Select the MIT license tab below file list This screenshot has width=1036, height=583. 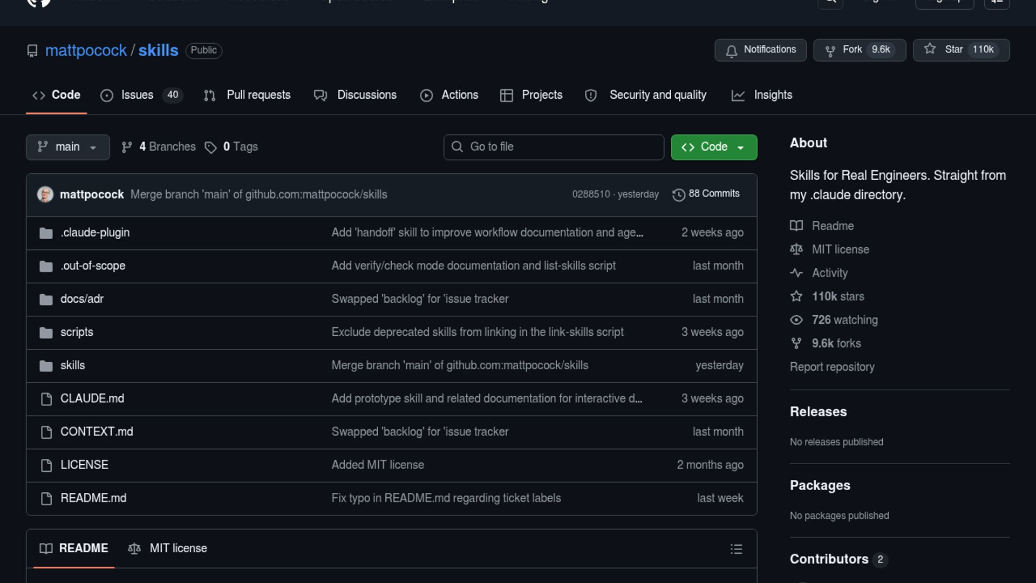(x=167, y=548)
